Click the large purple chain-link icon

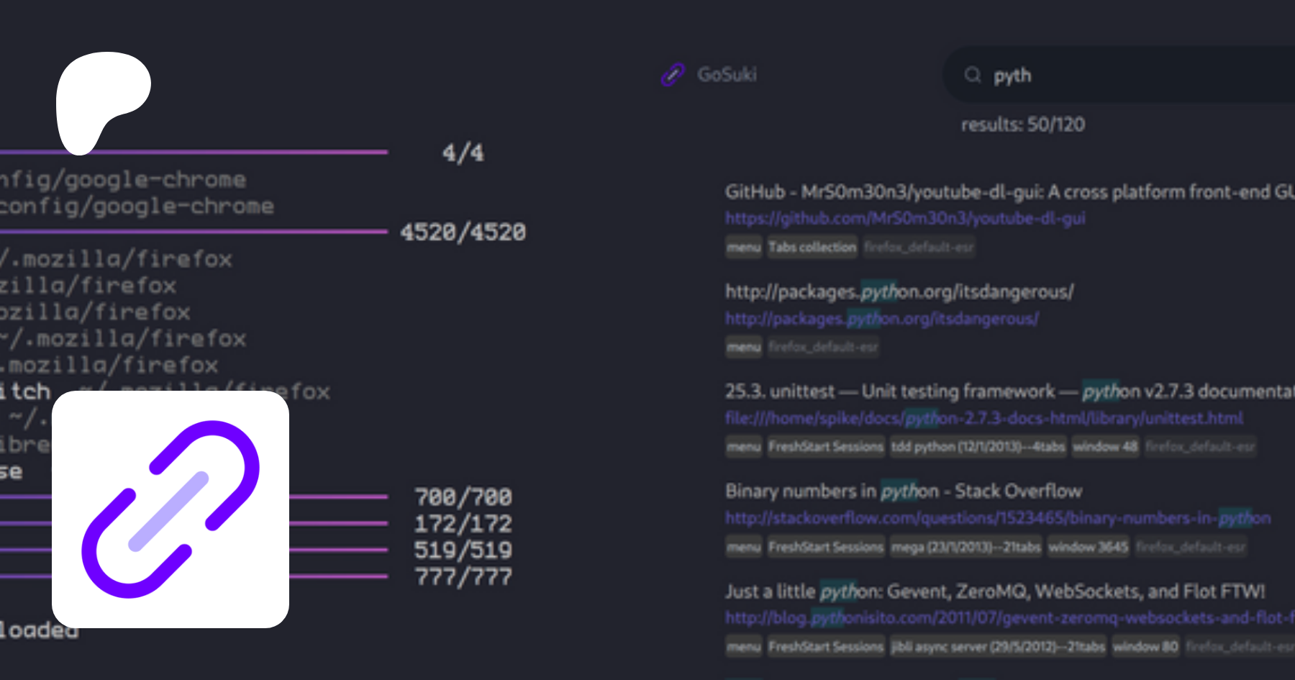(x=171, y=509)
